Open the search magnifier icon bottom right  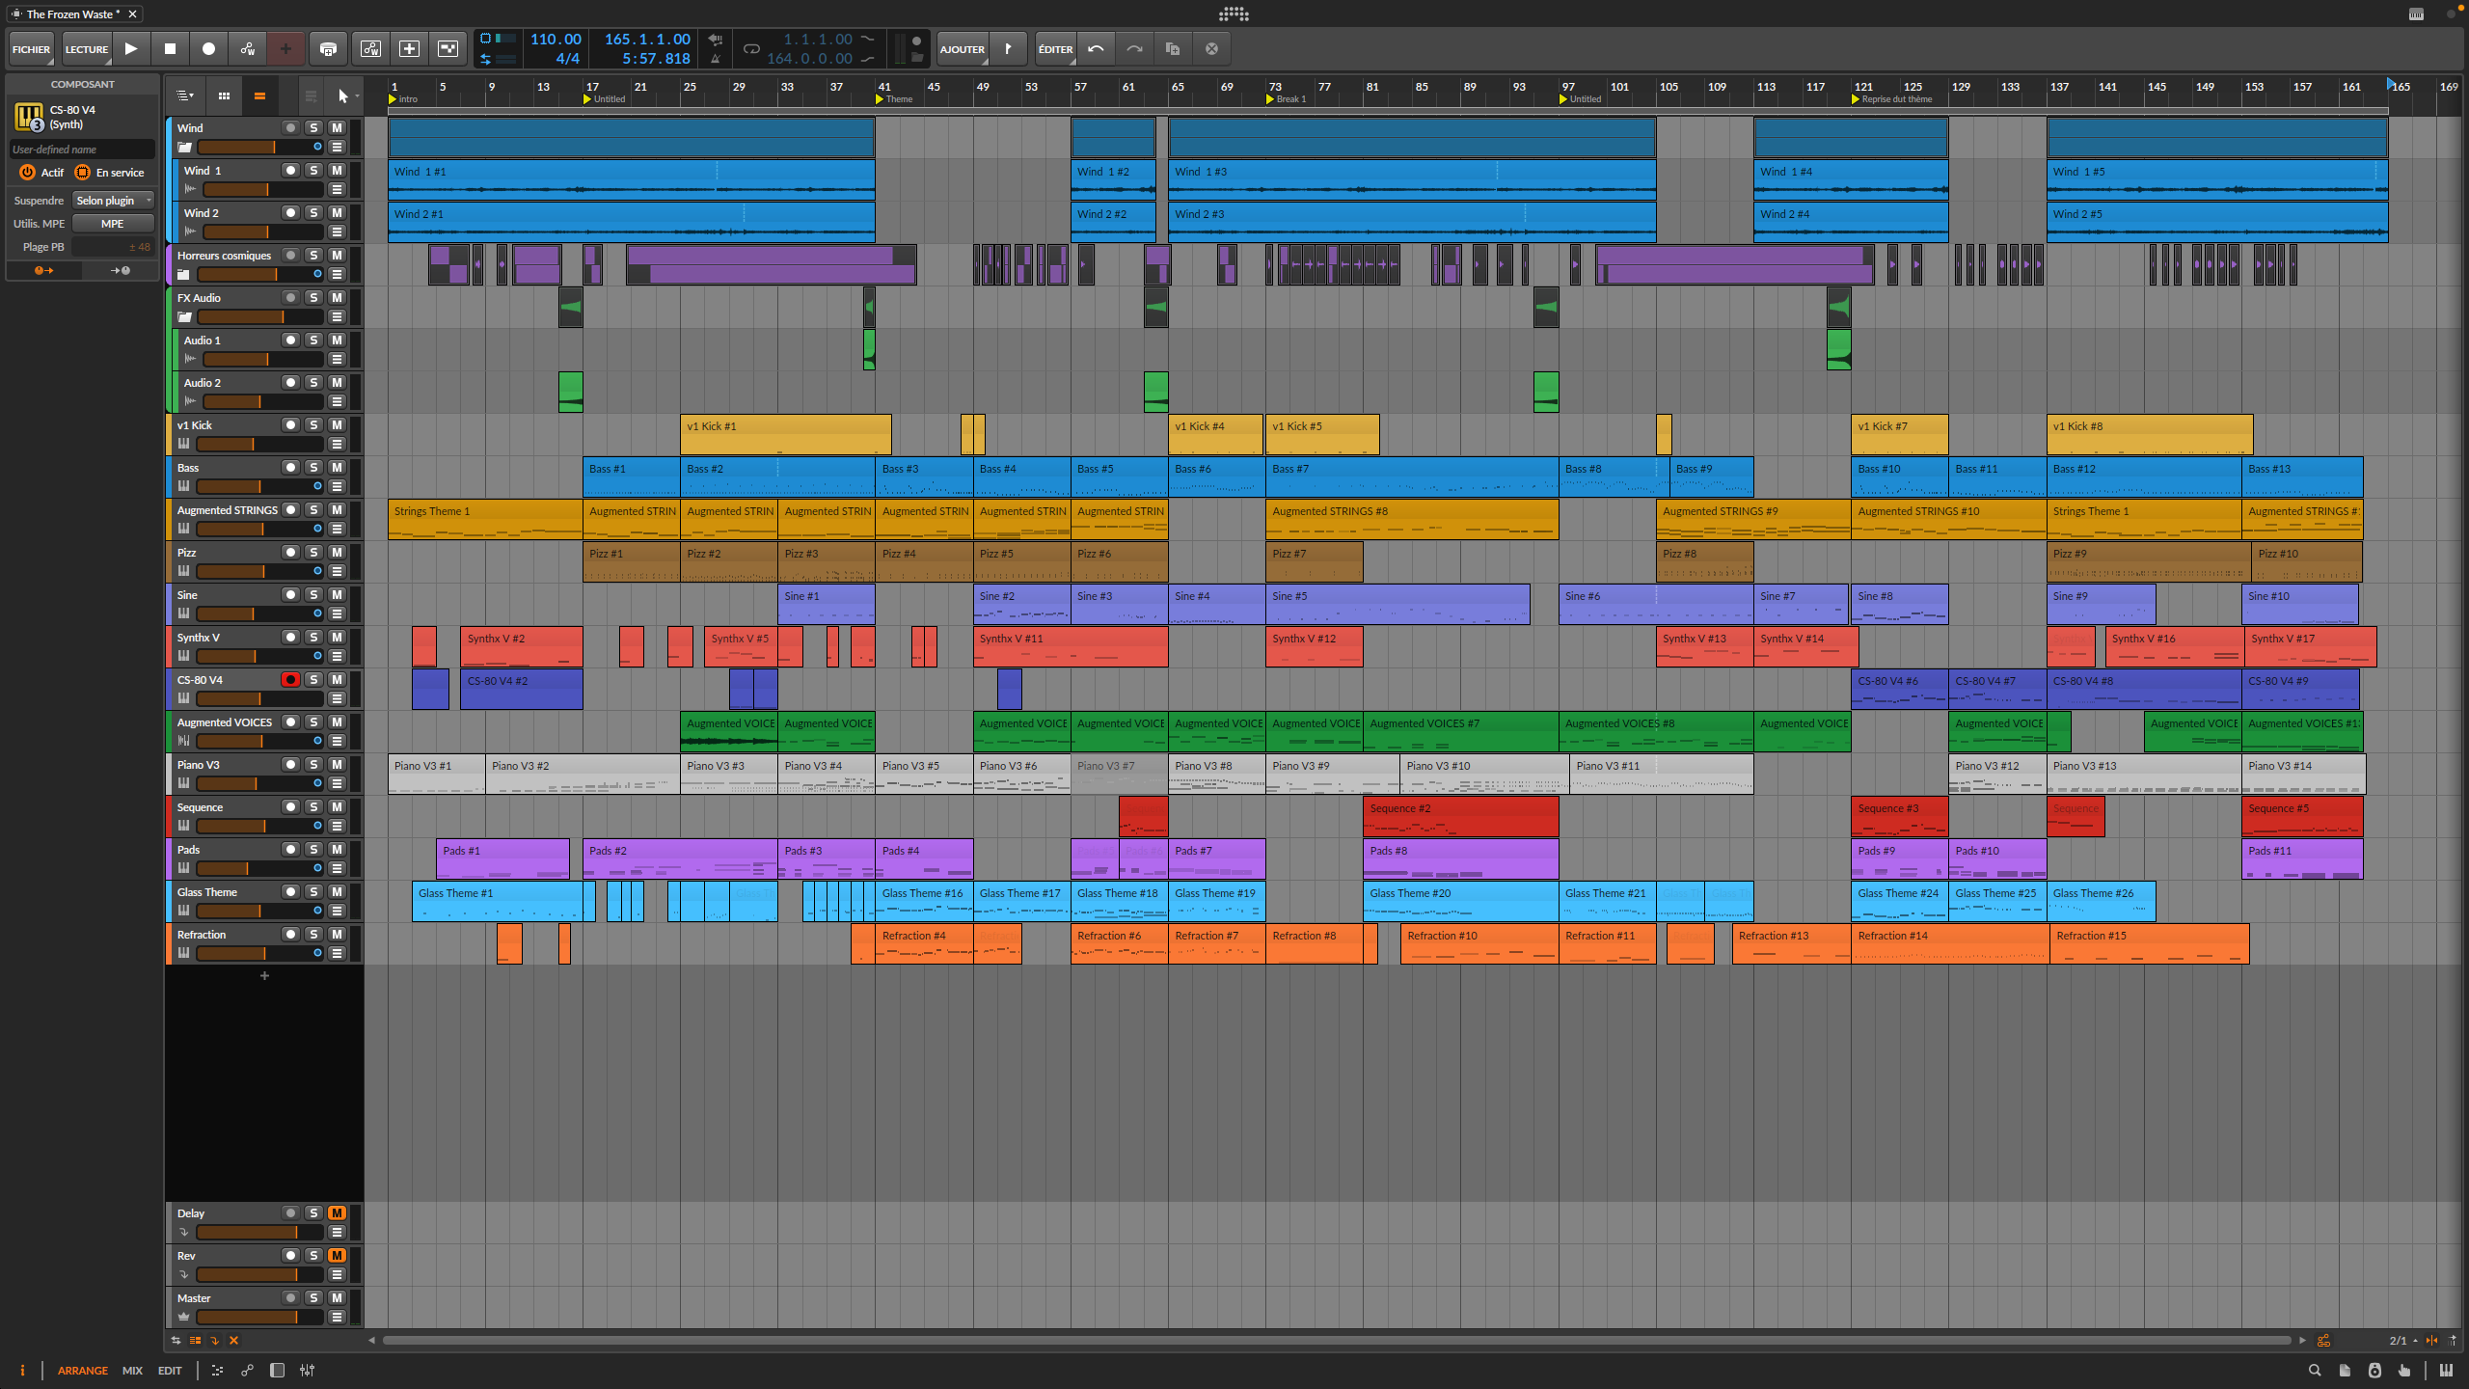(x=2314, y=1370)
